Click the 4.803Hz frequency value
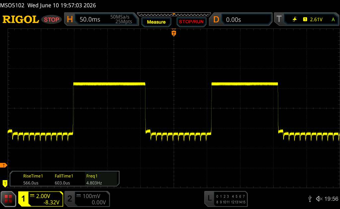This screenshot has height=209, width=340. click(94, 183)
